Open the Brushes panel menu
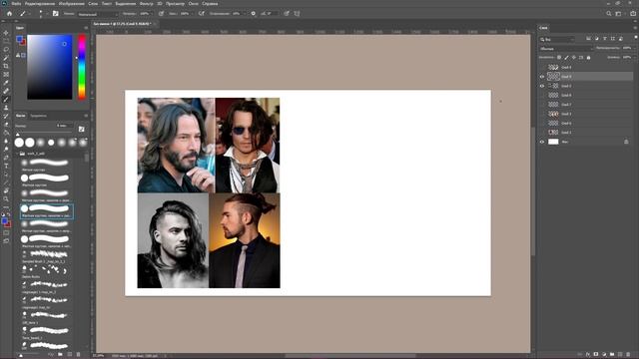 coord(86,116)
